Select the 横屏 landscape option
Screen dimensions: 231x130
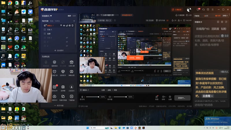click(x=69, y=16)
